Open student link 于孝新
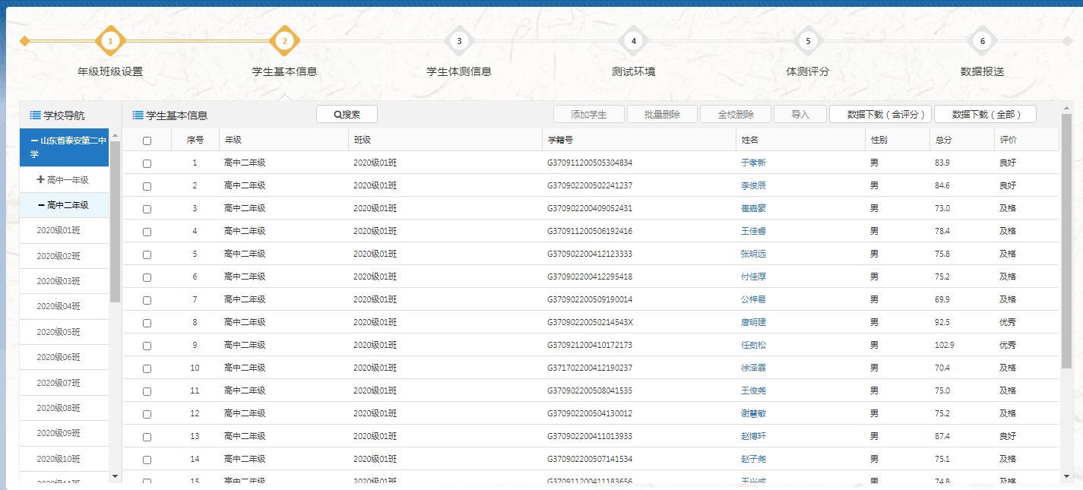1083x490 pixels. (x=753, y=163)
